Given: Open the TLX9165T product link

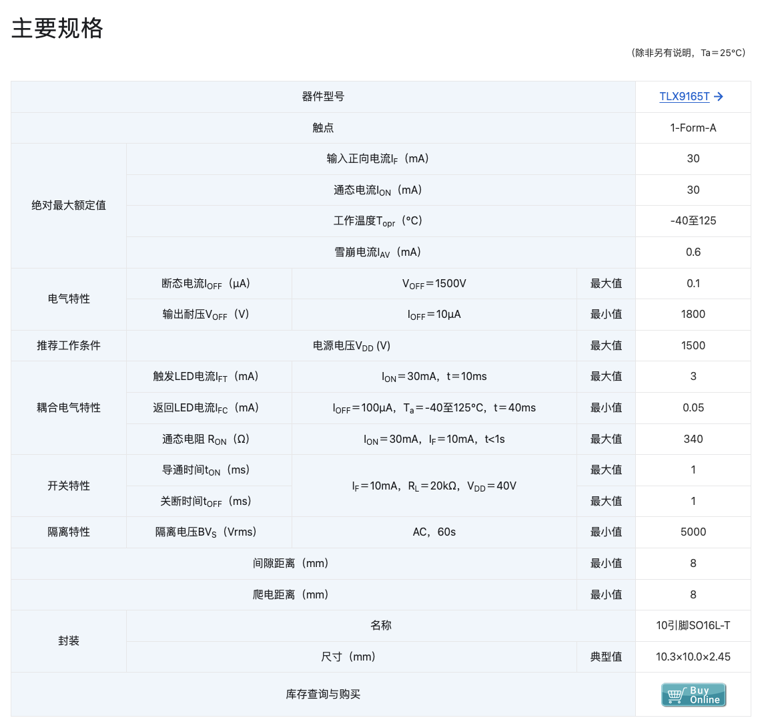Looking at the screenshot, I should tap(684, 97).
